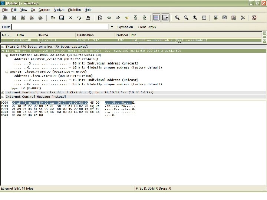
Task: Select hex dump row 0040
Action: click(58, 115)
